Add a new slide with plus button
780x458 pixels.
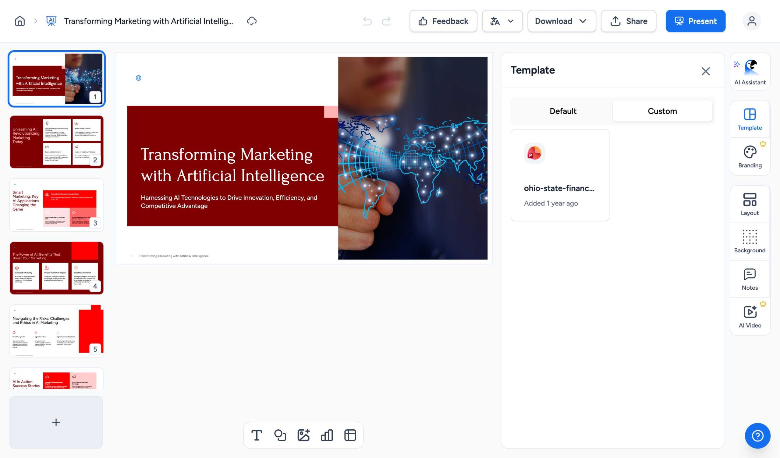click(56, 422)
